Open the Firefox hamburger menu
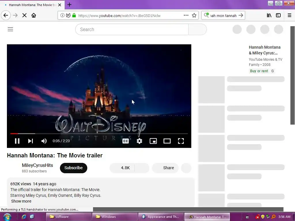The height and width of the screenshot is (221, 295). pos(290,16)
